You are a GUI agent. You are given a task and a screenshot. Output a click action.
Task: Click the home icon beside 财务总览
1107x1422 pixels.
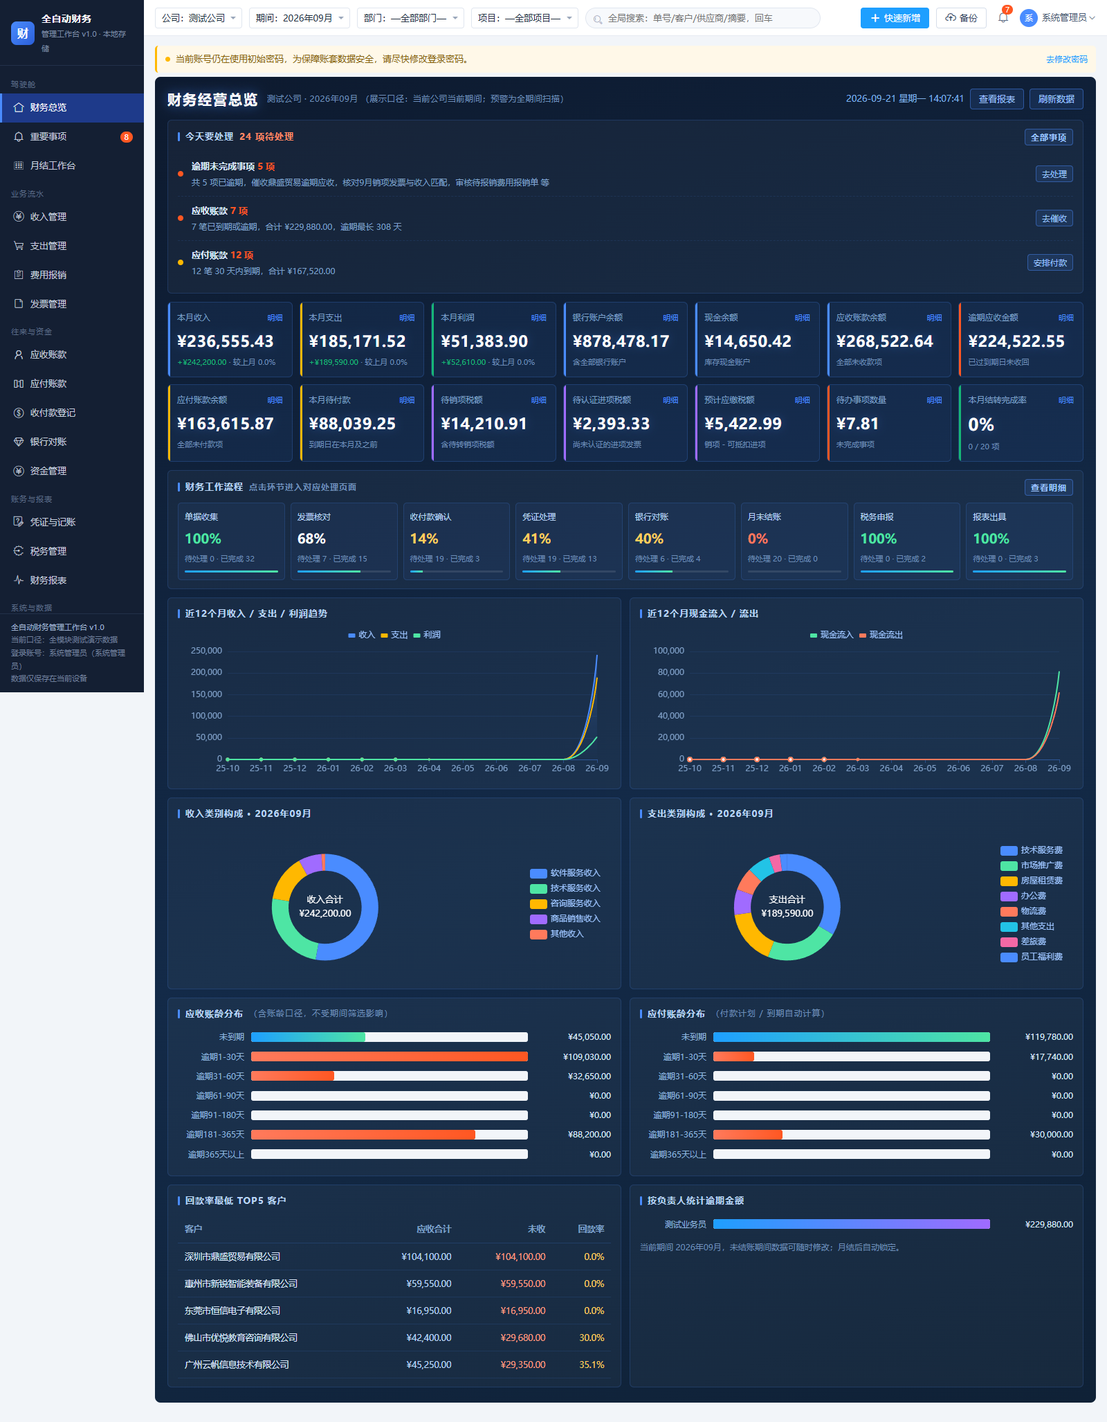coord(19,107)
